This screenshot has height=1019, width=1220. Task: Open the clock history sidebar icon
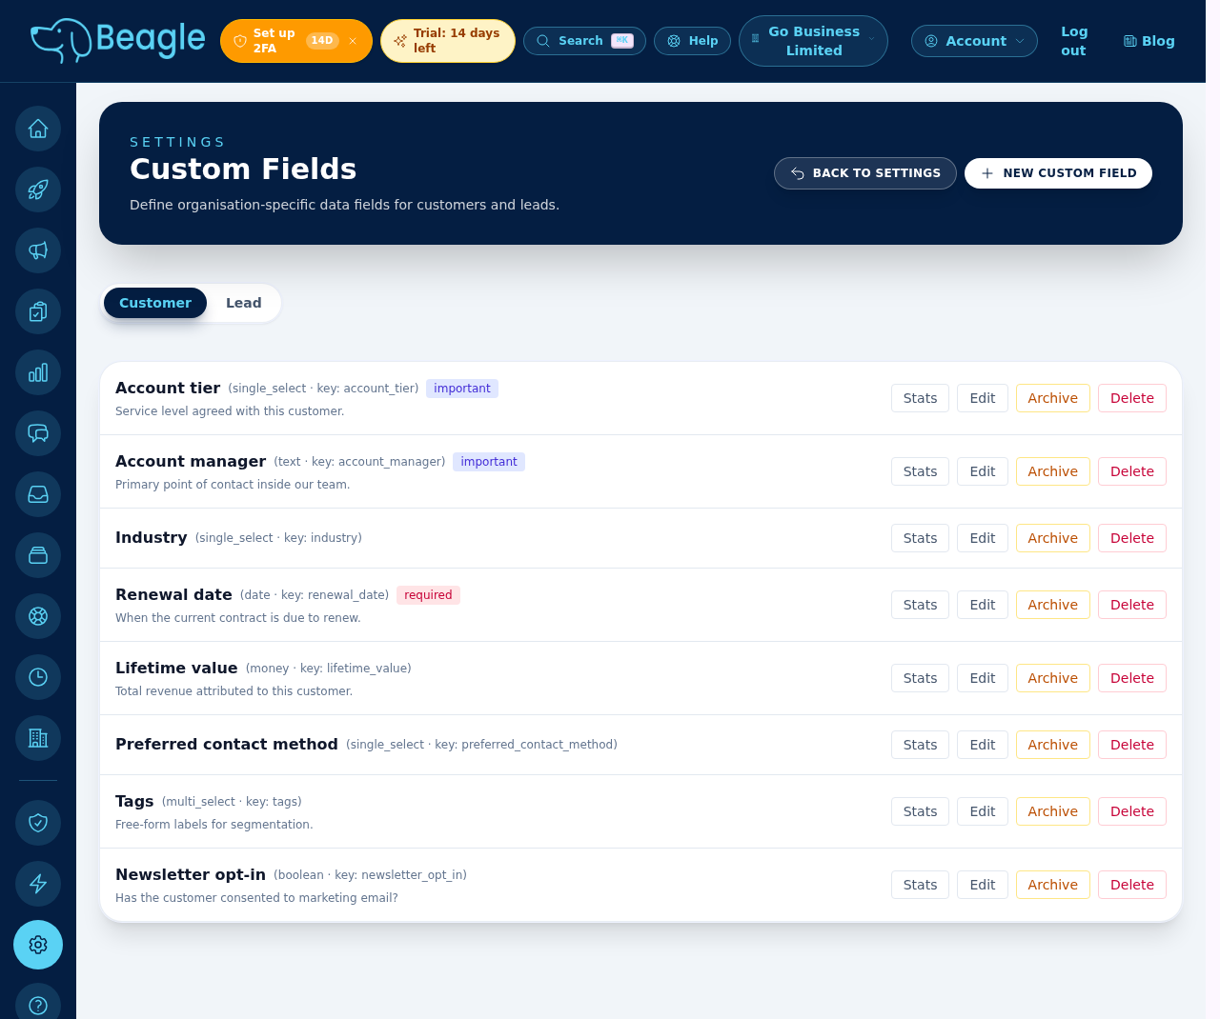click(38, 677)
